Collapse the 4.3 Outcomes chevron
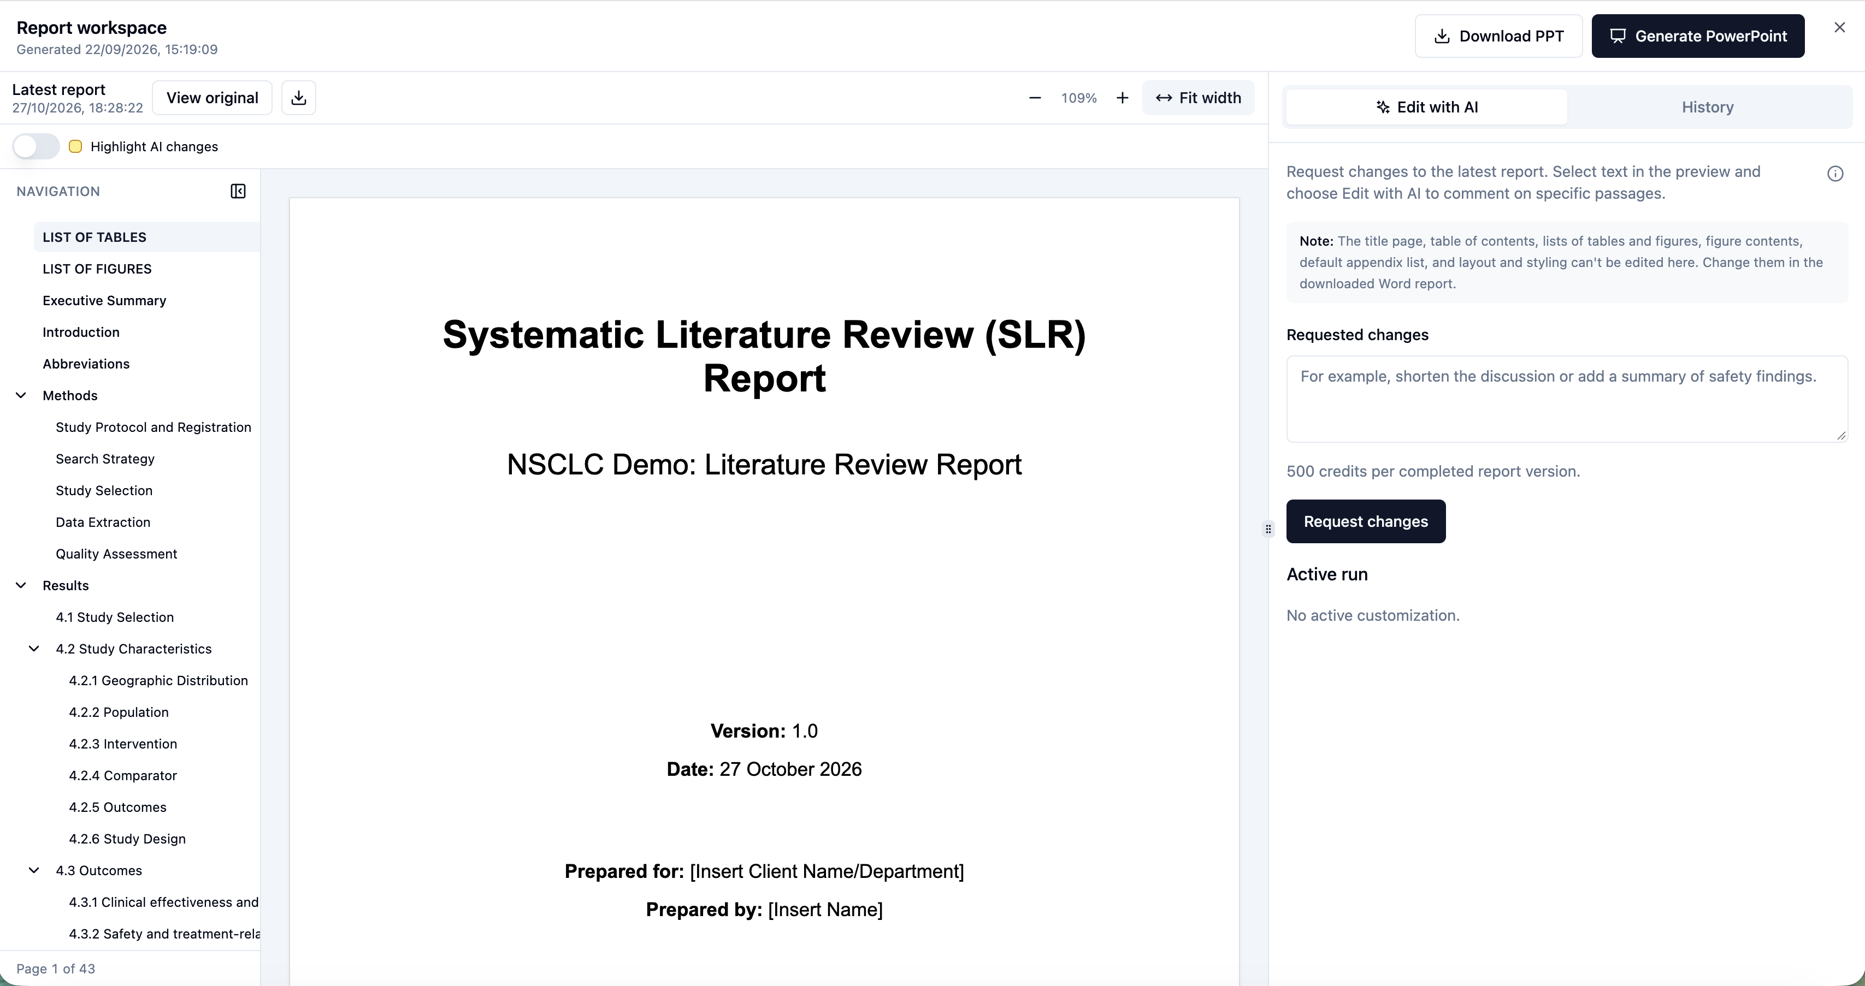 [x=34, y=870]
